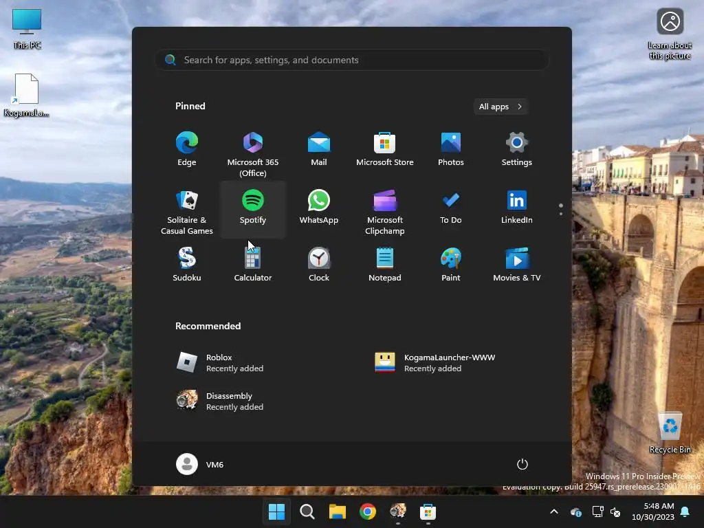Open the power options button
The height and width of the screenshot is (528, 704).
[522, 464]
